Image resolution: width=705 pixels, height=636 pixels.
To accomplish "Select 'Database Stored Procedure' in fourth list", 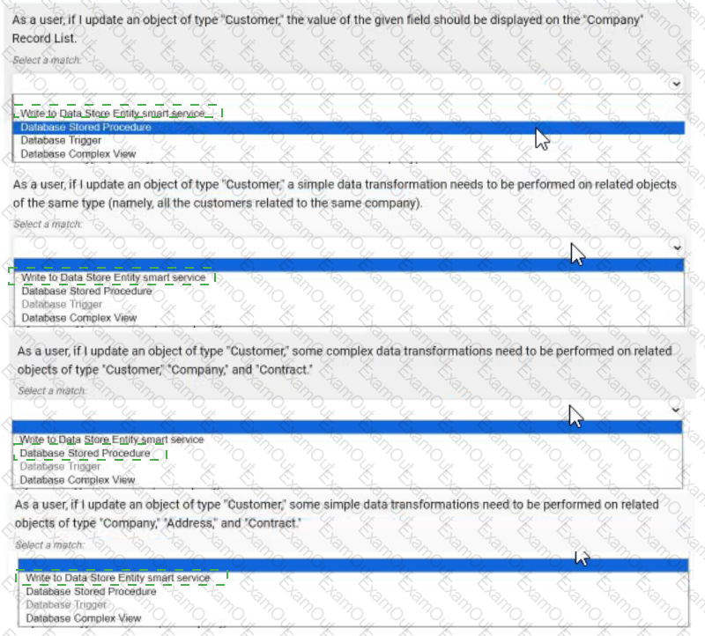I will (x=92, y=591).
